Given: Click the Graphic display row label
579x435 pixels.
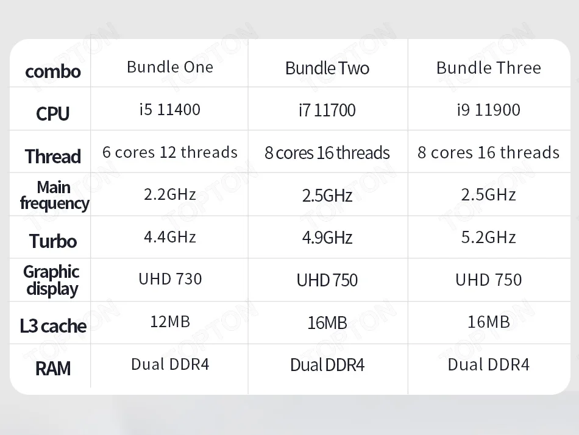Looking at the screenshot, I should coord(52,280).
